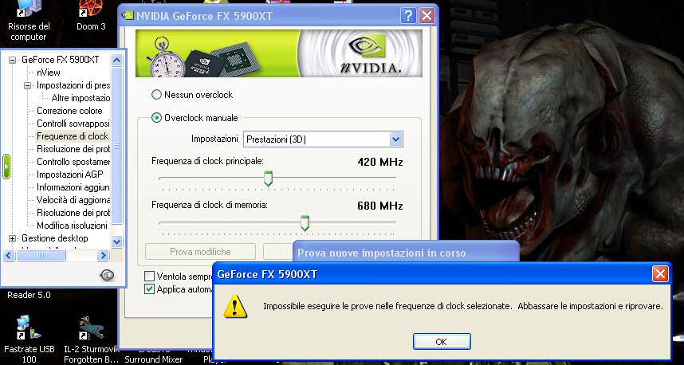Screen dimensions: 684x365
Task: Click the help question mark button
Action: coord(408,16)
